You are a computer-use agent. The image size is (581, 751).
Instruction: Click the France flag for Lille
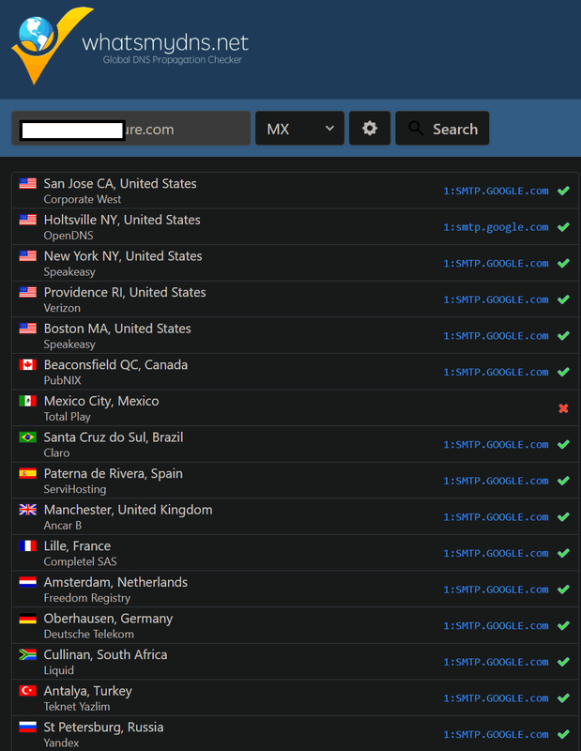click(28, 546)
